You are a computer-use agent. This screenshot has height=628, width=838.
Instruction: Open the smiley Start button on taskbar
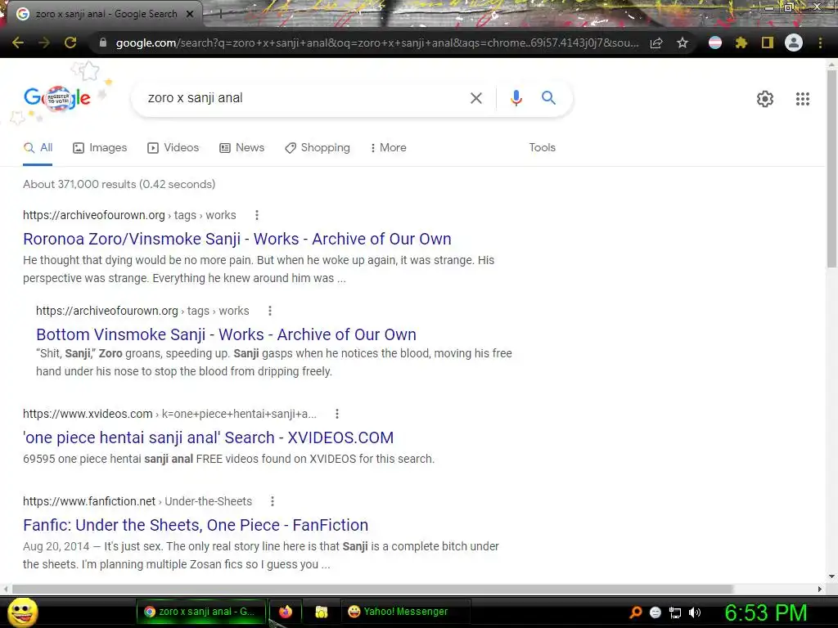click(22, 612)
